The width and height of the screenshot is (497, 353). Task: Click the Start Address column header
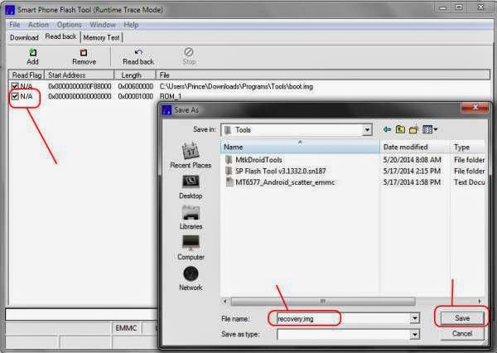click(x=80, y=75)
